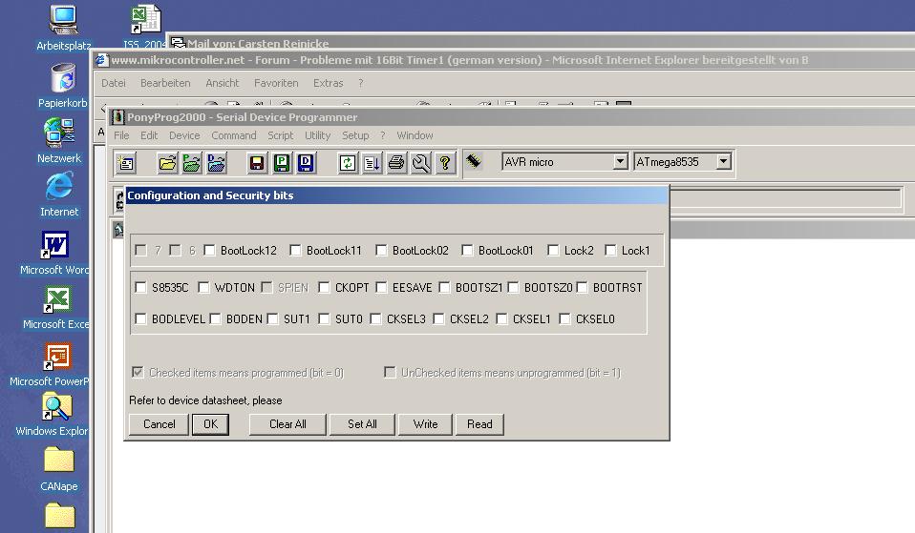Check the CKSEL0 checkbox
915x533 pixels.
coord(564,318)
